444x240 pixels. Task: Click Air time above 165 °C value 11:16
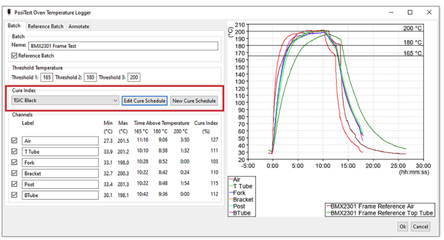point(142,140)
